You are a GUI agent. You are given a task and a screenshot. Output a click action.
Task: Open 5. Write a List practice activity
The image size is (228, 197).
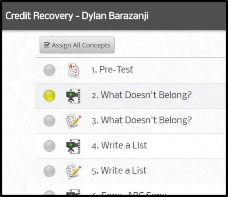pyautogui.click(x=119, y=171)
